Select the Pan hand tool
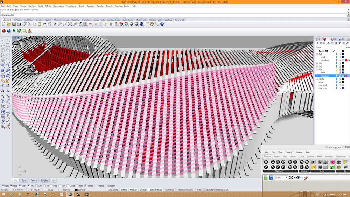Screen dimensions: 350x197 (50, 24)
